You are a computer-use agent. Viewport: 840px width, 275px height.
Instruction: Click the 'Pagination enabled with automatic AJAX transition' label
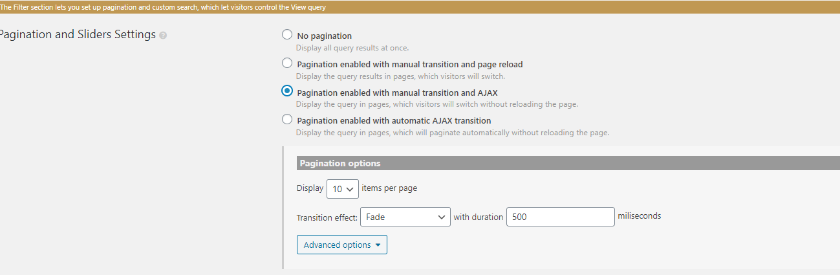394,121
